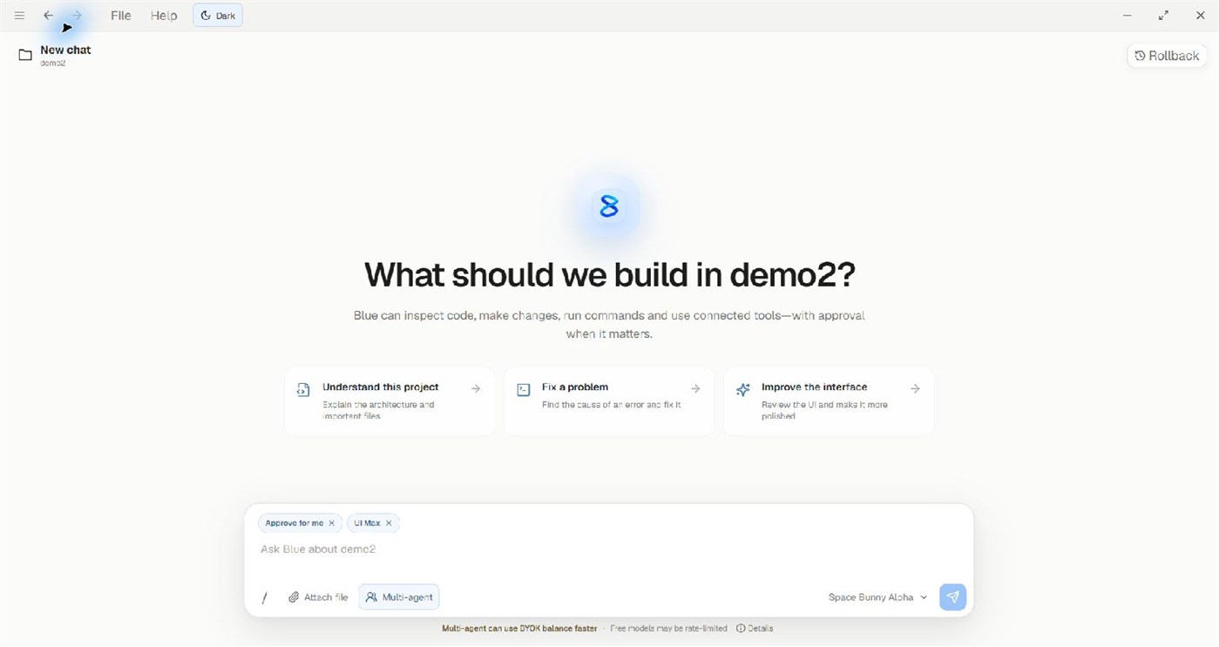
Task: Click "Free models may be rate-limited" text
Action: pos(668,629)
